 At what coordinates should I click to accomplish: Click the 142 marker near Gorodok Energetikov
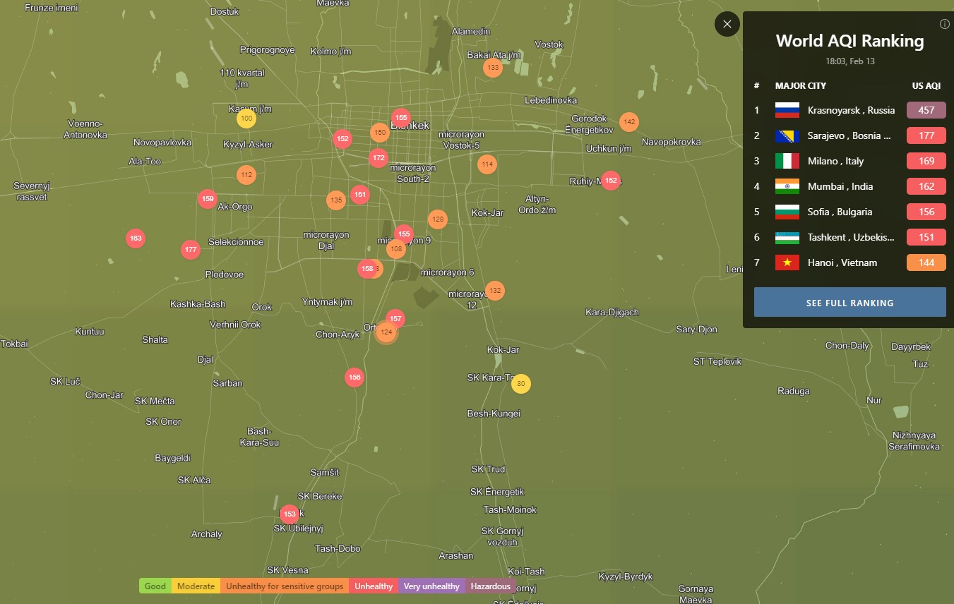click(x=629, y=122)
